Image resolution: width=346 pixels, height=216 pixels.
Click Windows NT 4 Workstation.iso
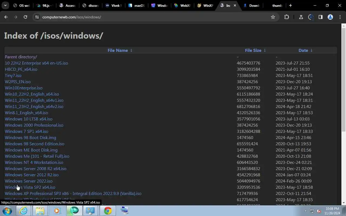(34, 162)
